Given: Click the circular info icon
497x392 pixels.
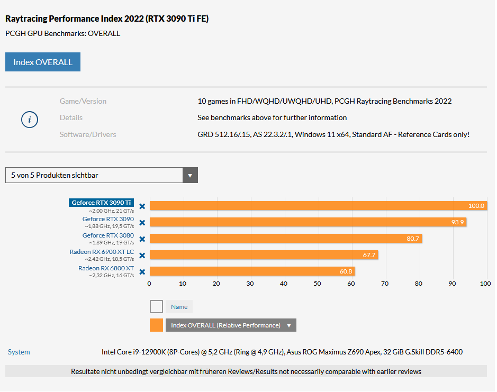Looking at the screenshot, I should pos(30,120).
